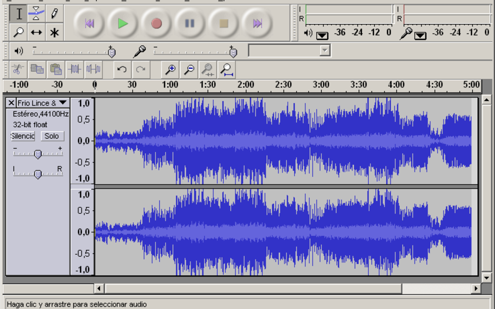Click the 2:00 mark on the timeline ruler

pyautogui.click(x=246, y=85)
